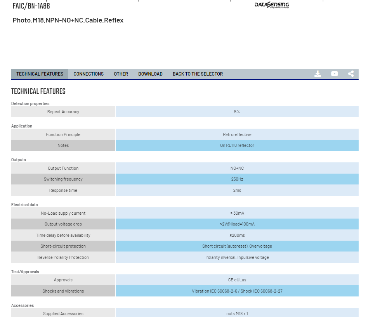The height and width of the screenshot is (317, 373).
Task: Go to the Download tab
Action: pos(150,74)
